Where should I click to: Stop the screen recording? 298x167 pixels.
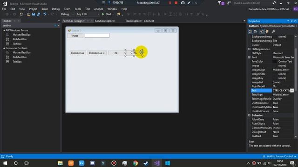(x=176, y=3)
